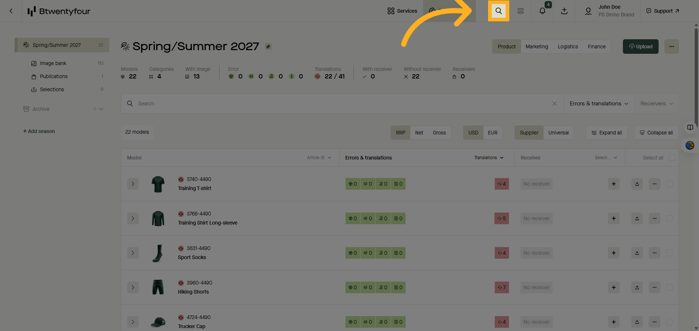This screenshot has height=331, width=699.
Task: Click Collapse all
Action: 656,133
